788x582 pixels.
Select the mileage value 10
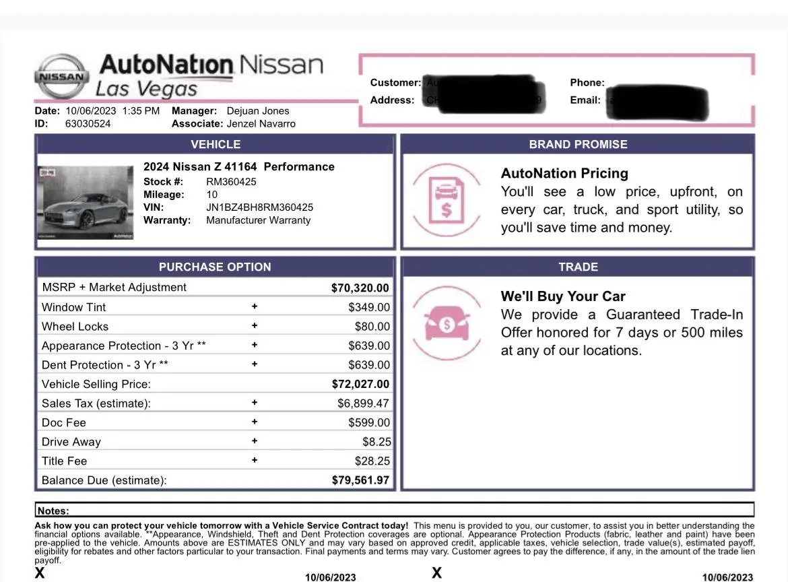211,195
